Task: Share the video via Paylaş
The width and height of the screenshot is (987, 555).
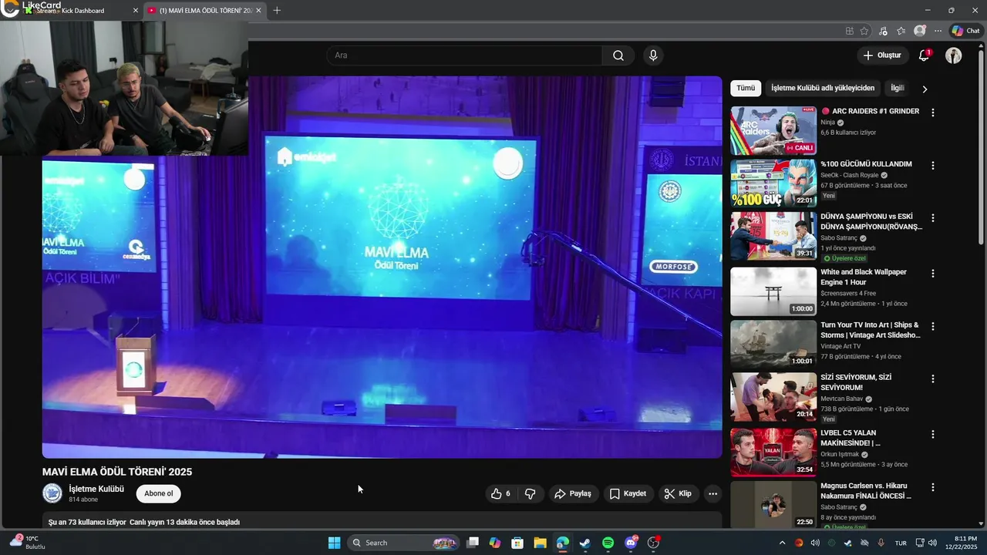Action: (573, 493)
